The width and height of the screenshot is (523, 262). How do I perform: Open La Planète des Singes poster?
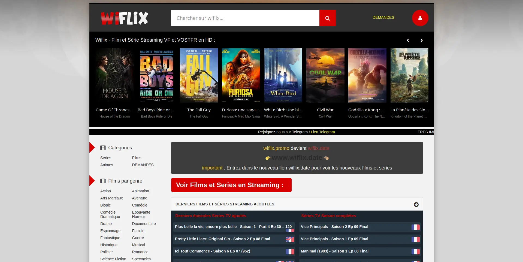coord(409,75)
